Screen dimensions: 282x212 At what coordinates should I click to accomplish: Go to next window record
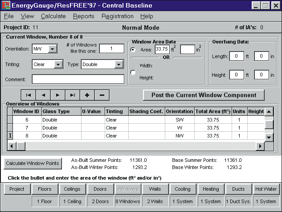(x=58, y=95)
